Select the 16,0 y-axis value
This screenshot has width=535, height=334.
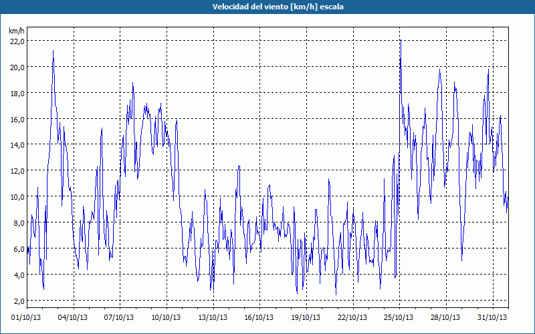coord(17,119)
